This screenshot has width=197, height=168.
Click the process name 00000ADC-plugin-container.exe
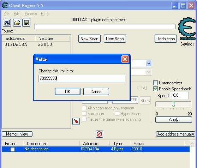coord(98,20)
